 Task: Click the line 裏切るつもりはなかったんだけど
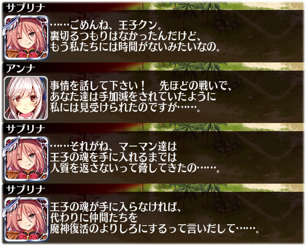[125, 36]
